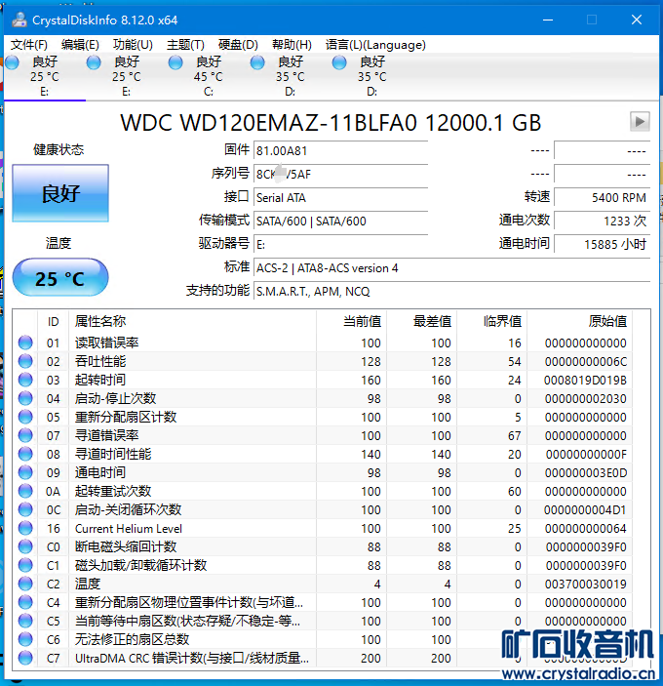The image size is (663, 686).
Task: Click status icon of 重新分配扇区计数 row
Action: pyautogui.click(x=25, y=417)
